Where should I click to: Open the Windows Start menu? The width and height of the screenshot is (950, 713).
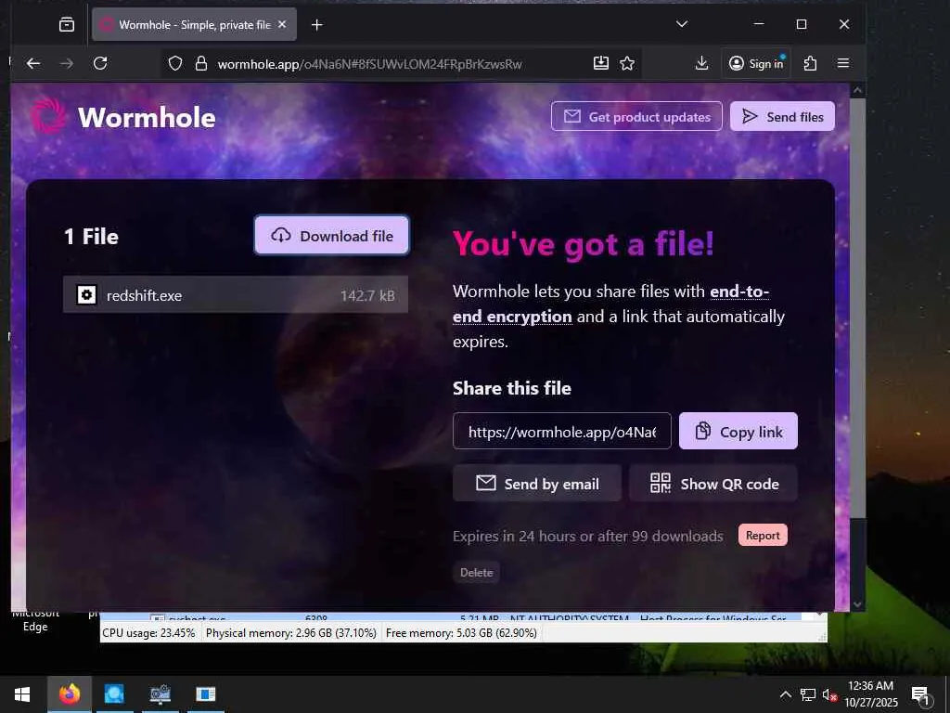(22, 694)
